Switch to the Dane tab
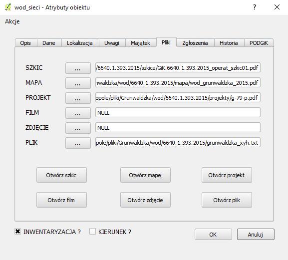The width and height of the screenshot is (288, 260). pyautogui.click(x=49, y=43)
